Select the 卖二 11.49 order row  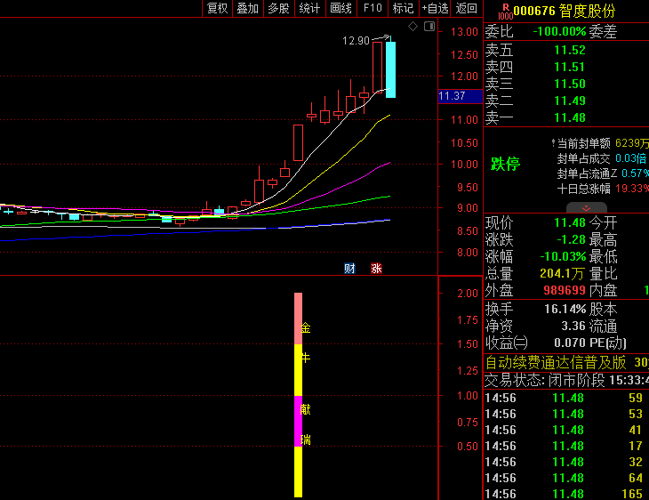tap(566, 101)
